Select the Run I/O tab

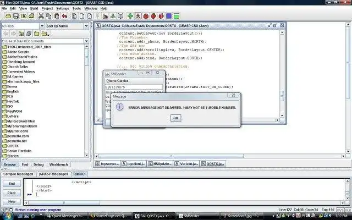(79, 174)
